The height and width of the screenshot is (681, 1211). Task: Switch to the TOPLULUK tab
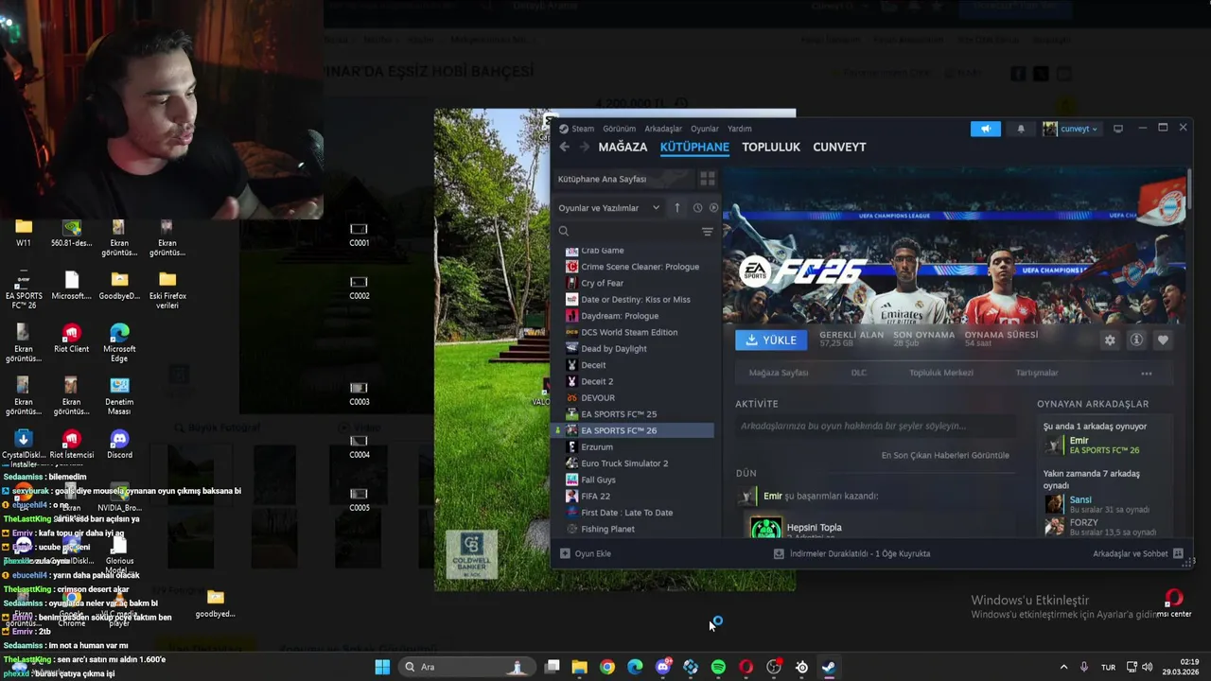(771, 147)
